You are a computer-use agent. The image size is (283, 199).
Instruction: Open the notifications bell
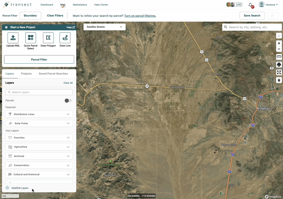250,5
